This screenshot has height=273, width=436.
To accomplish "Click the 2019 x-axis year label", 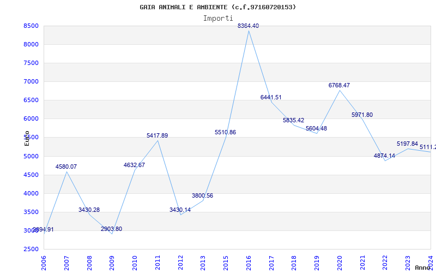I will tap(317, 263).
